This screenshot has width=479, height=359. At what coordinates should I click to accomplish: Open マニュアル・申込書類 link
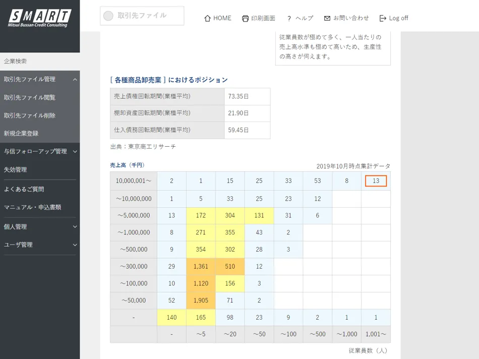pyautogui.click(x=33, y=207)
